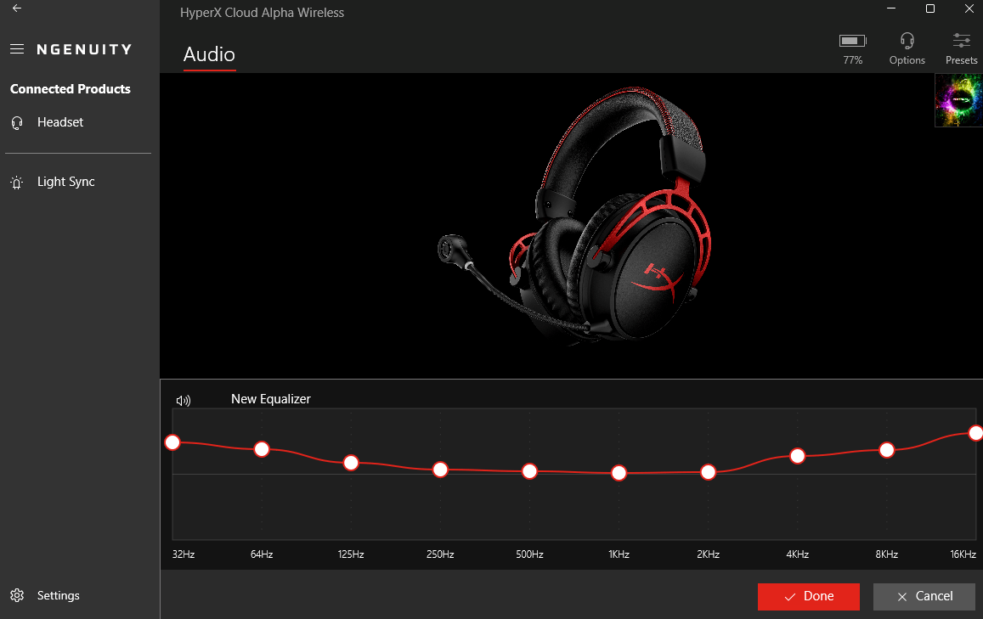The height and width of the screenshot is (619, 983).
Task: Select the Headset icon in sidebar
Action: (x=17, y=123)
